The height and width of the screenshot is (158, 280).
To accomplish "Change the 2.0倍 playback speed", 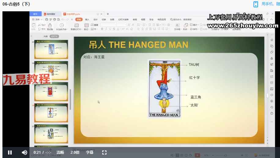I will coord(75,152).
